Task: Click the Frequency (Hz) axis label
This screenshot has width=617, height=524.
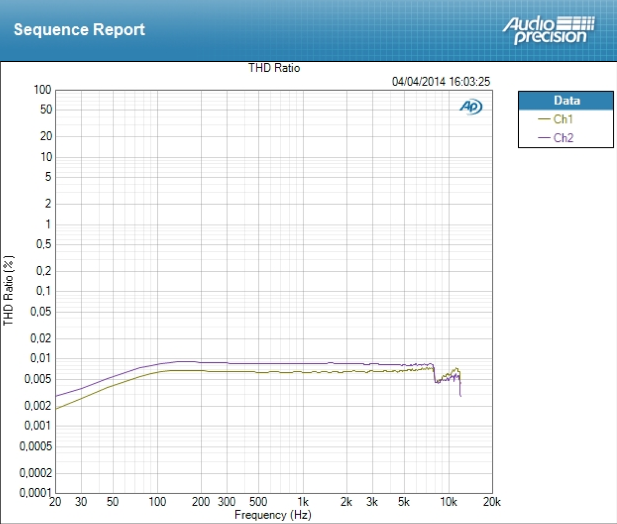Action: 273,515
